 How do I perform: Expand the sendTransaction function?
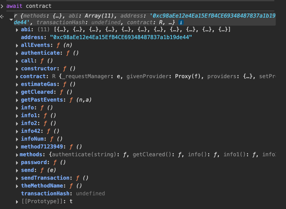click(x=18, y=178)
